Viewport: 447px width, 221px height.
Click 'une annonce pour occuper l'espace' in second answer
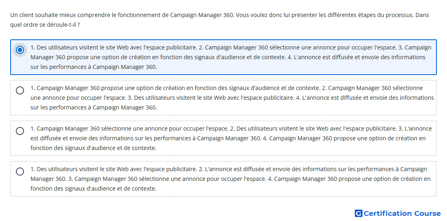(x=78, y=98)
